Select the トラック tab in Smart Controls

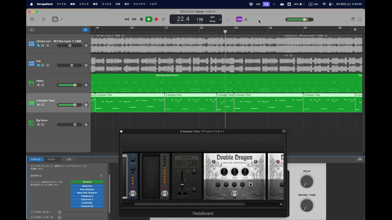tap(36, 159)
